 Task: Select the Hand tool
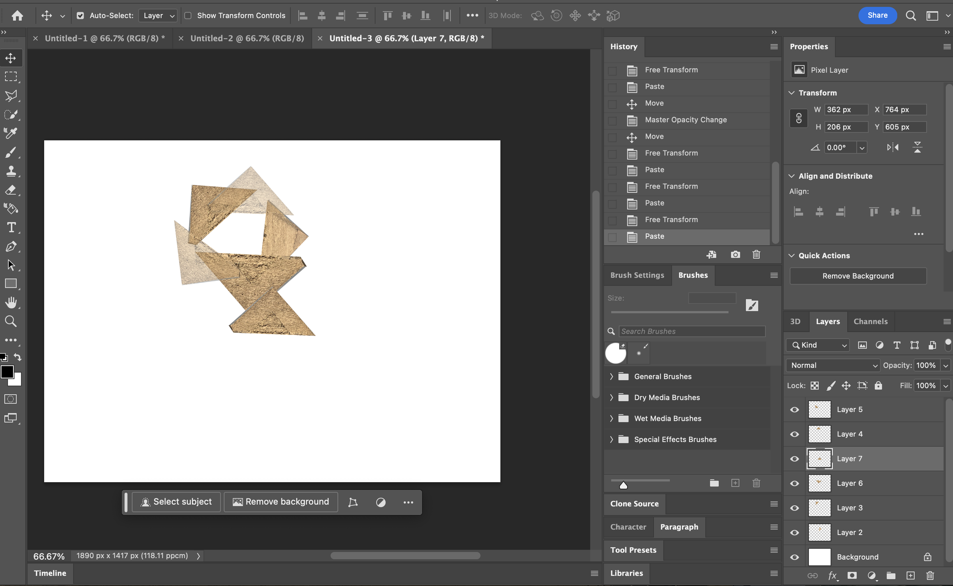11,302
